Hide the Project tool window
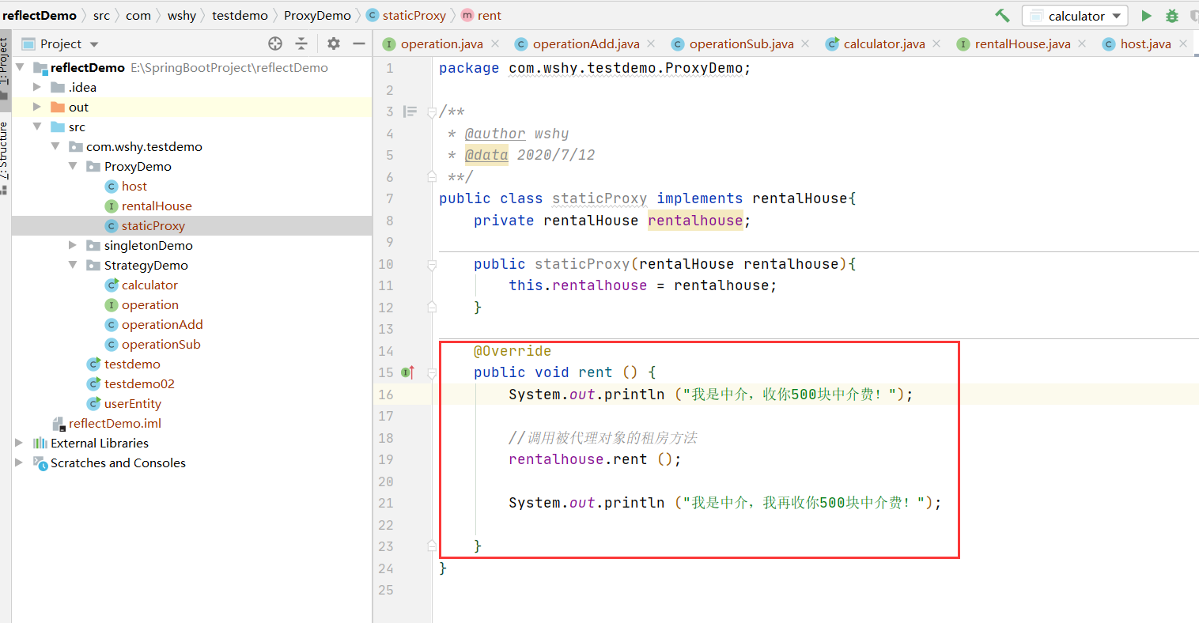Viewport: 1199px width, 623px height. [x=358, y=43]
